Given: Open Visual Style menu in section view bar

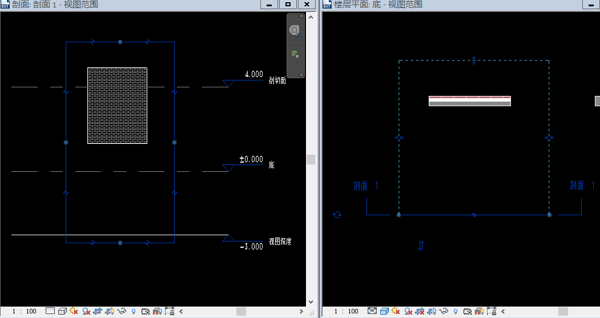Looking at the screenshot, I should tap(62, 311).
